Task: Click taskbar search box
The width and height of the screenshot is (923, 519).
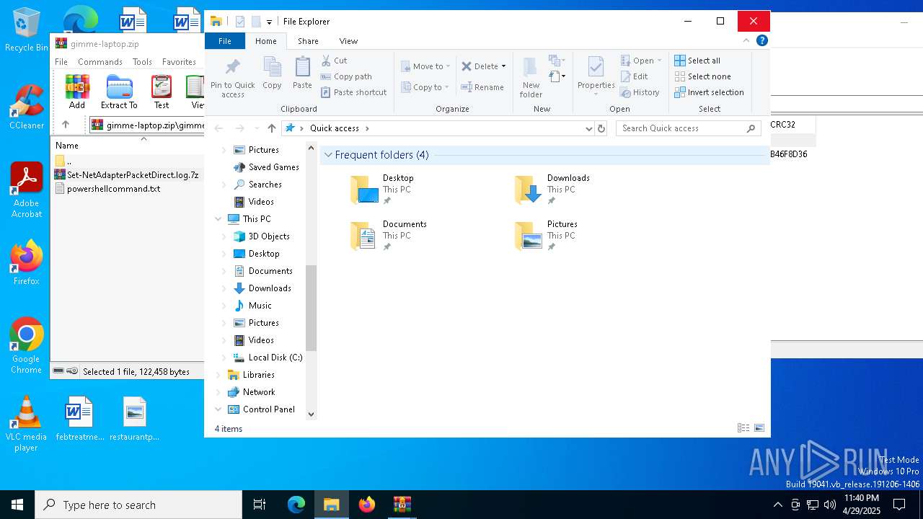Action: (x=138, y=505)
